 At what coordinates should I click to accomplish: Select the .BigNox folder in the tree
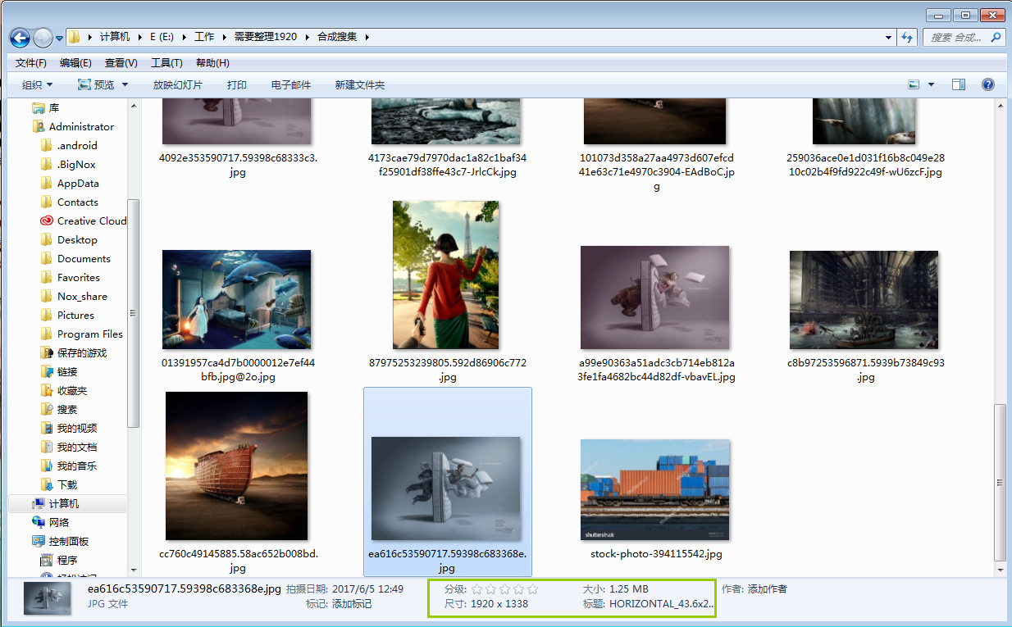(x=76, y=164)
